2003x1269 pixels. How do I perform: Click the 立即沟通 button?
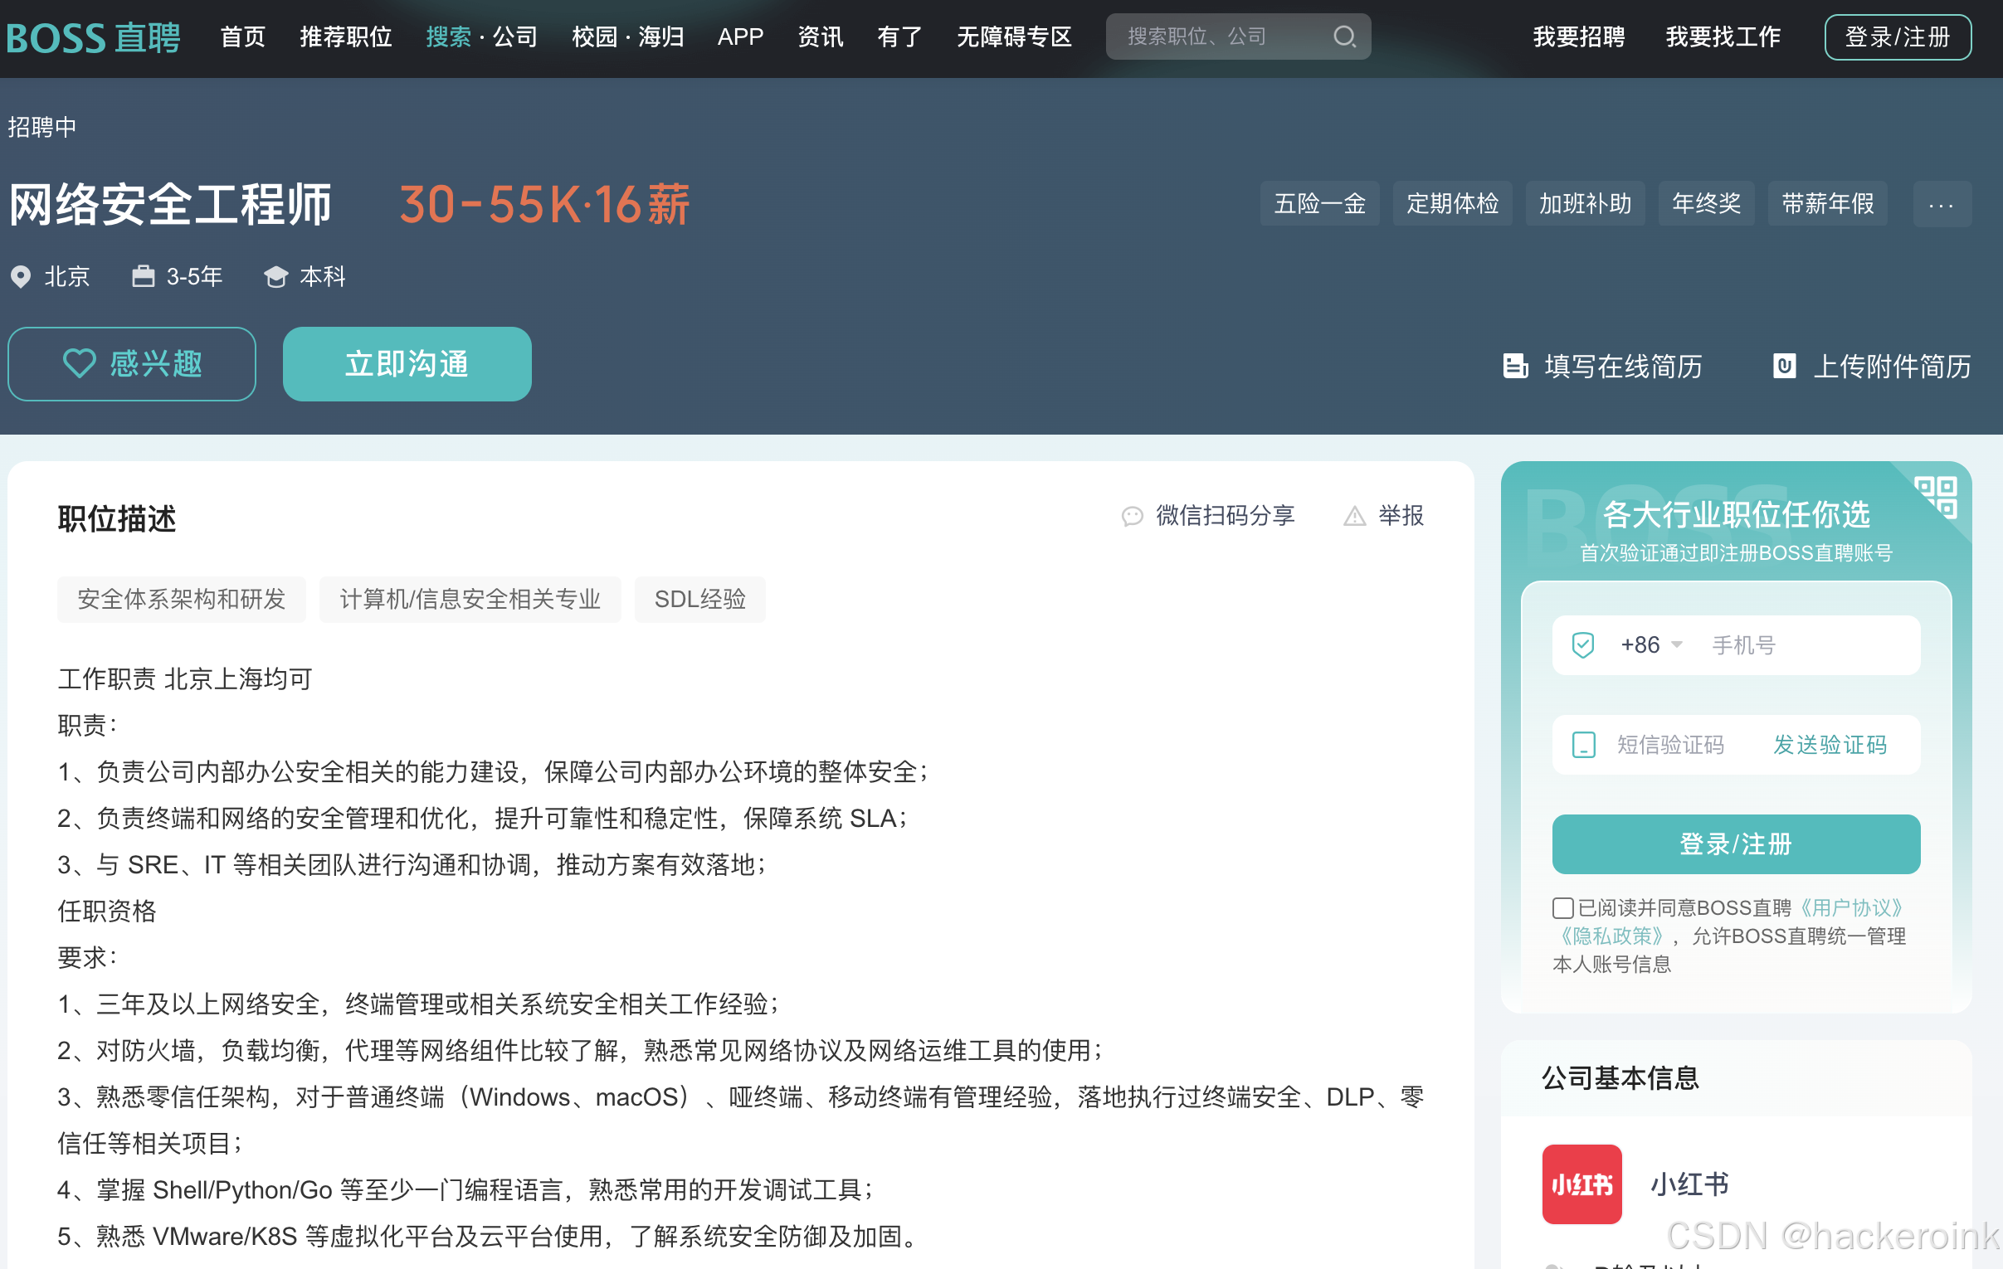[407, 363]
